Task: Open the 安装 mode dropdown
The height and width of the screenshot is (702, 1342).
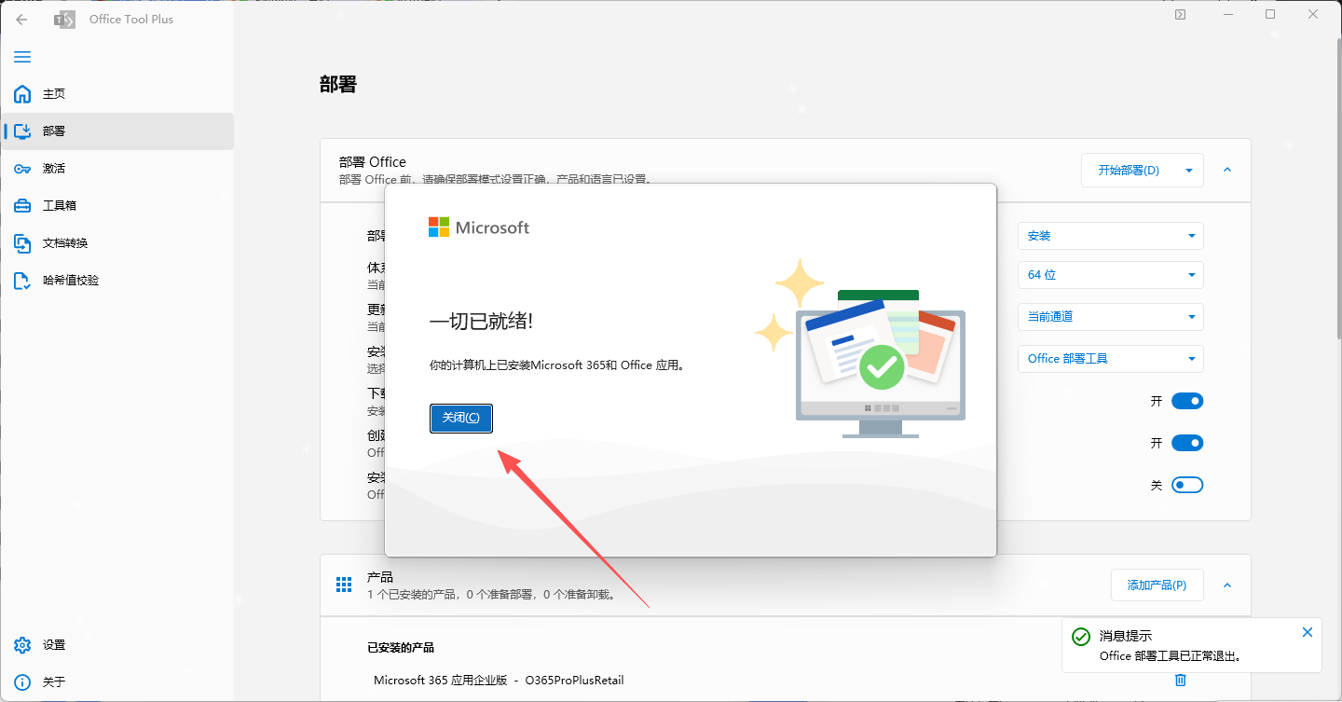Action: click(x=1110, y=236)
